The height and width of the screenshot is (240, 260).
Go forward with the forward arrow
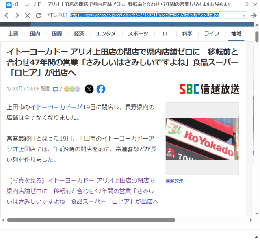click(17, 15)
